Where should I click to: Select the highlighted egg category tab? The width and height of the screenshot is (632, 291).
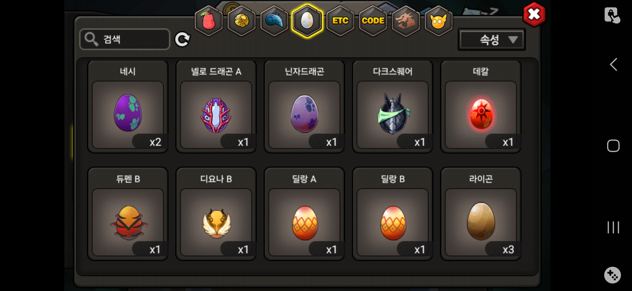[x=307, y=21]
